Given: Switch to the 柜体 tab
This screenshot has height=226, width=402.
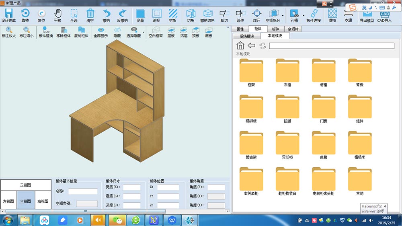Looking at the screenshot, I should 258,29.
